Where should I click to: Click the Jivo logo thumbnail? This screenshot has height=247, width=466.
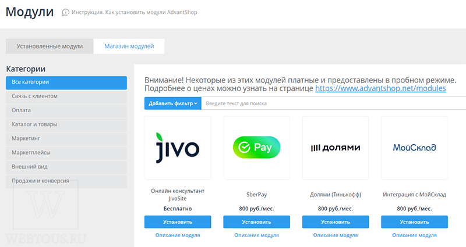coord(178,148)
